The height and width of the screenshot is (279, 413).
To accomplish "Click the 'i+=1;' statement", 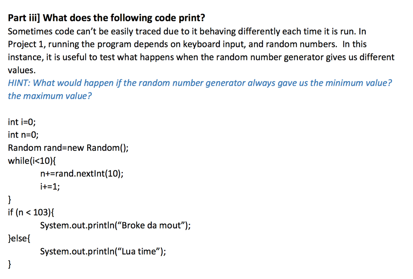I will [50, 187].
